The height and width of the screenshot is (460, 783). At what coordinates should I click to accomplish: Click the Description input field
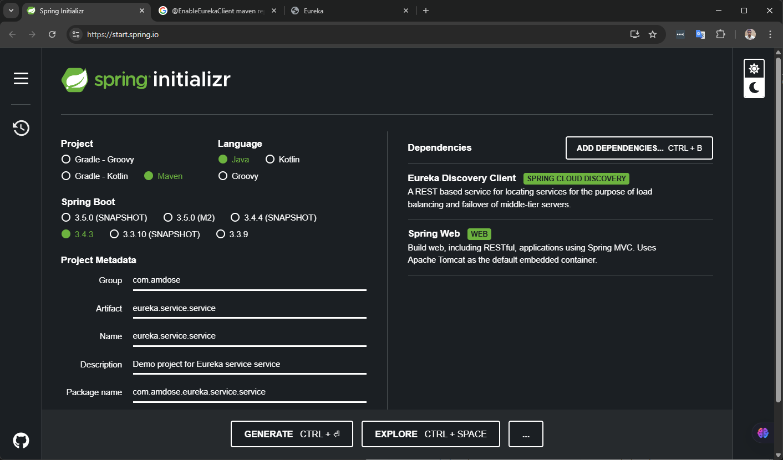pyautogui.click(x=250, y=365)
